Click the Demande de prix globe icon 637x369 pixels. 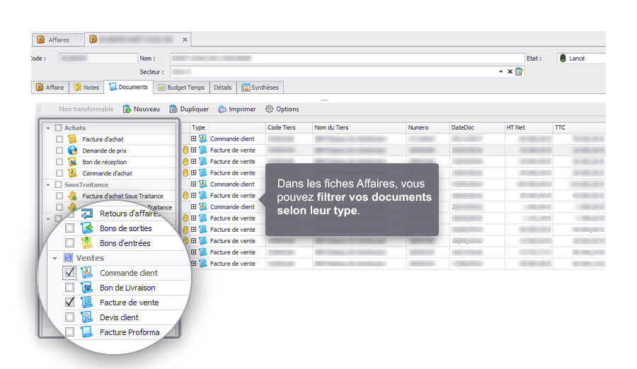coord(72,150)
